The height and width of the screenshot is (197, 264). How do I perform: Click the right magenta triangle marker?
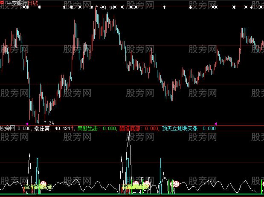pyautogui.click(x=215, y=124)
